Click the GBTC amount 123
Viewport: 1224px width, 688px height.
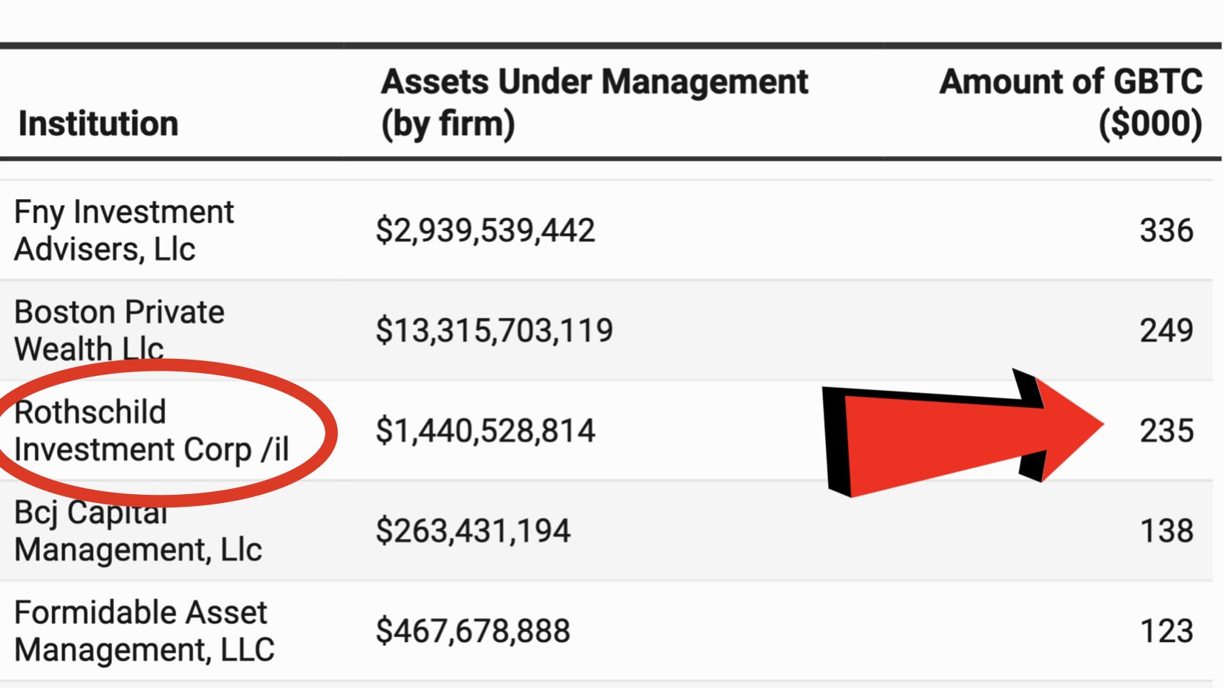click(1166, 631)
